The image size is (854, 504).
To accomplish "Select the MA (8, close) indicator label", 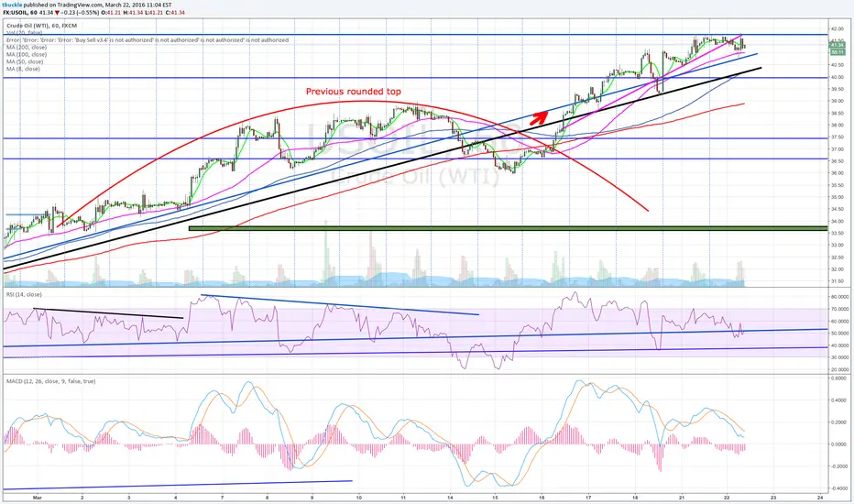I will [x=23, y=69].
